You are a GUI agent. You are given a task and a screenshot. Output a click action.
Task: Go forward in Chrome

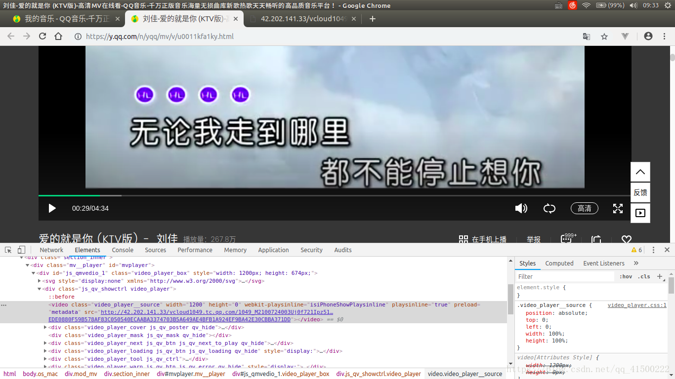pos(27,36)
